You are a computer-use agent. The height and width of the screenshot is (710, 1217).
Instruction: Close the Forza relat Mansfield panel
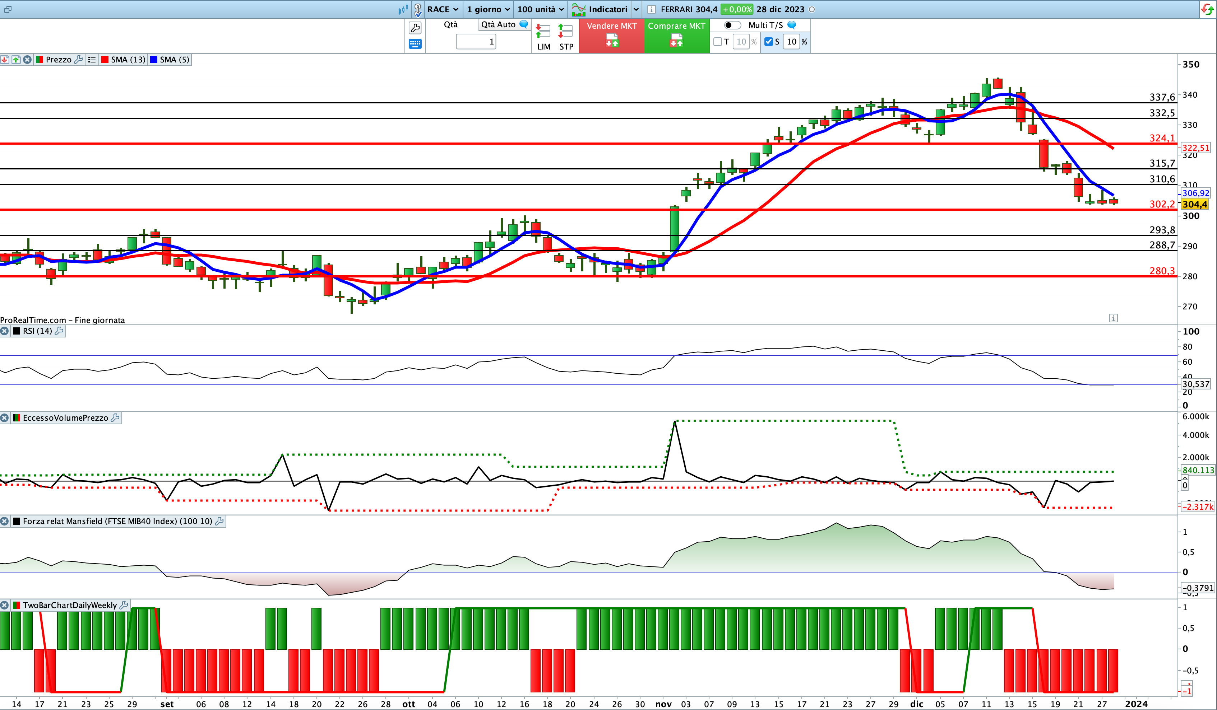(4, 521)
